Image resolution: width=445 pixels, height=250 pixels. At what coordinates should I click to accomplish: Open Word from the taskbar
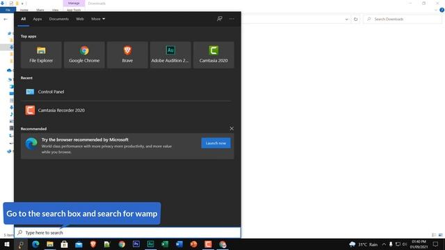(x=179, y=244)
